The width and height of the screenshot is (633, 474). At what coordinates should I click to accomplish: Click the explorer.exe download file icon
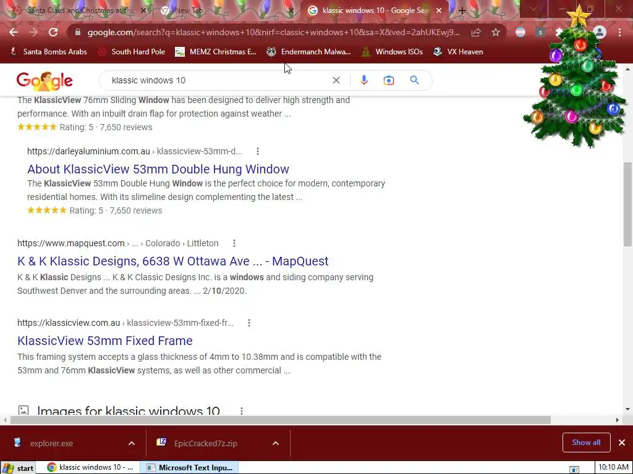click(x=17, y=443)
